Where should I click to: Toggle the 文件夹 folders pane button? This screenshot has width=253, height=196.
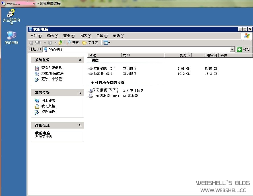point(90,43)
